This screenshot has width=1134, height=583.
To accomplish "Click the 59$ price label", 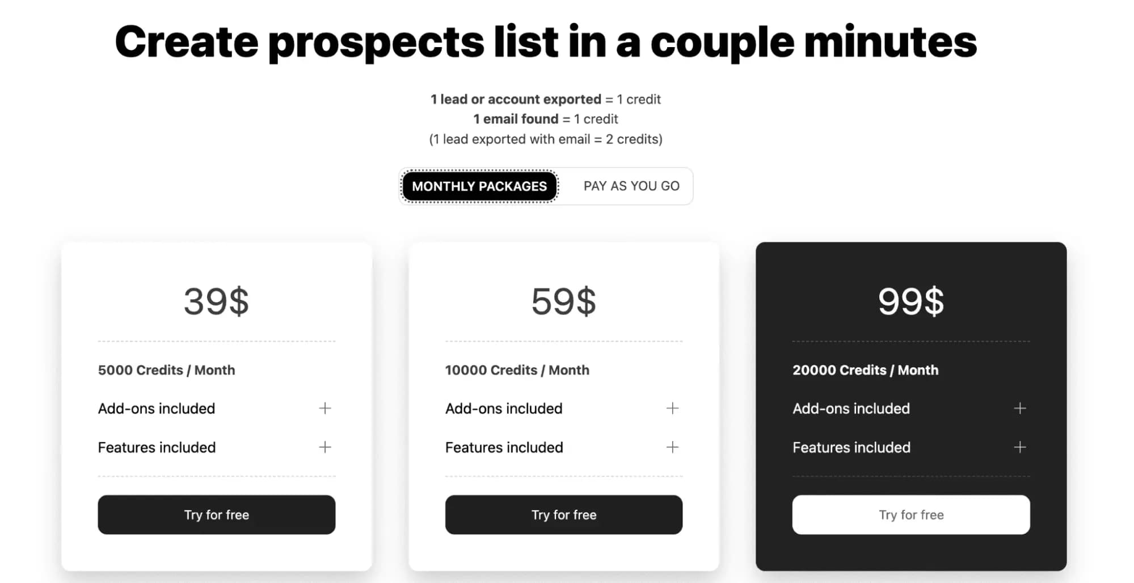I will [563, 300].
